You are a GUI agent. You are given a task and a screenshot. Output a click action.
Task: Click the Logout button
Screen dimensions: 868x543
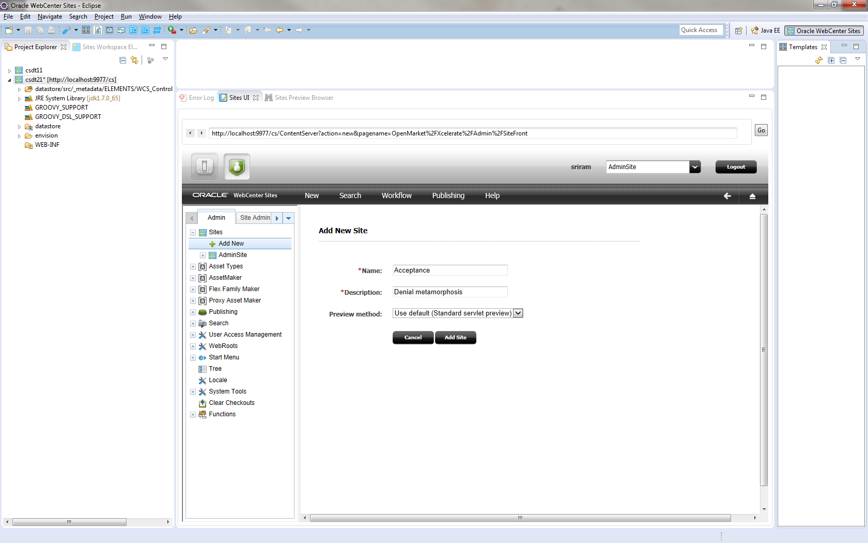point(736,167)
